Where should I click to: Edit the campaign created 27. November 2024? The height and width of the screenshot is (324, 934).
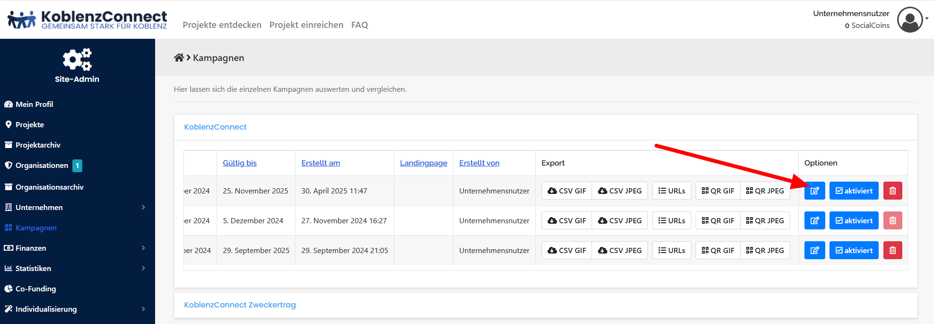click(x=814, y=220)
